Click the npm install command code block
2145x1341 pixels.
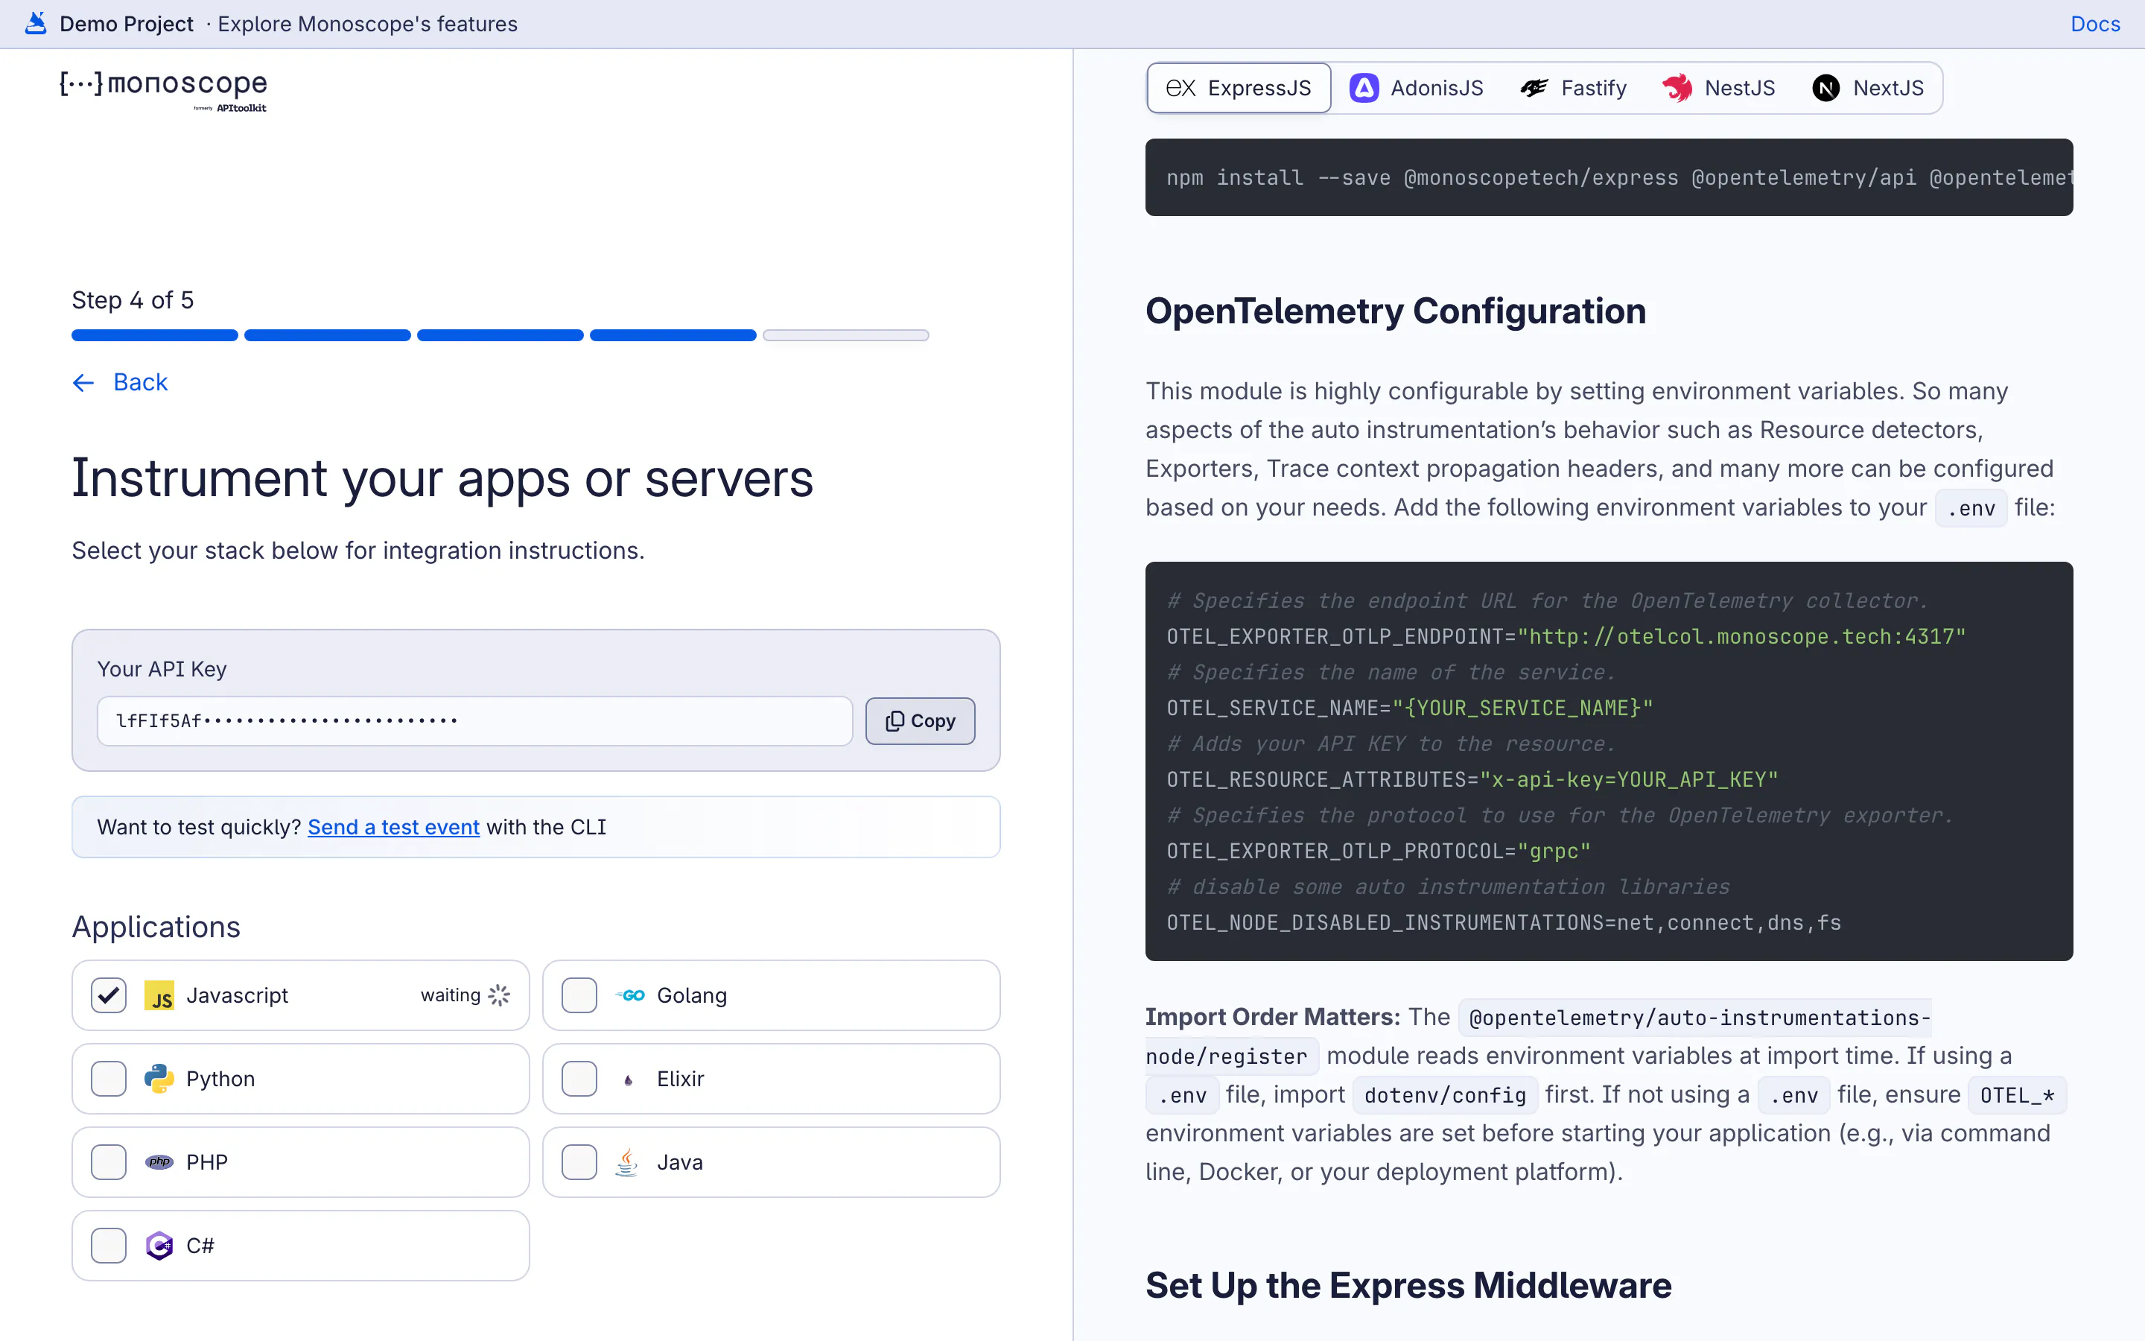[1609, 177]
